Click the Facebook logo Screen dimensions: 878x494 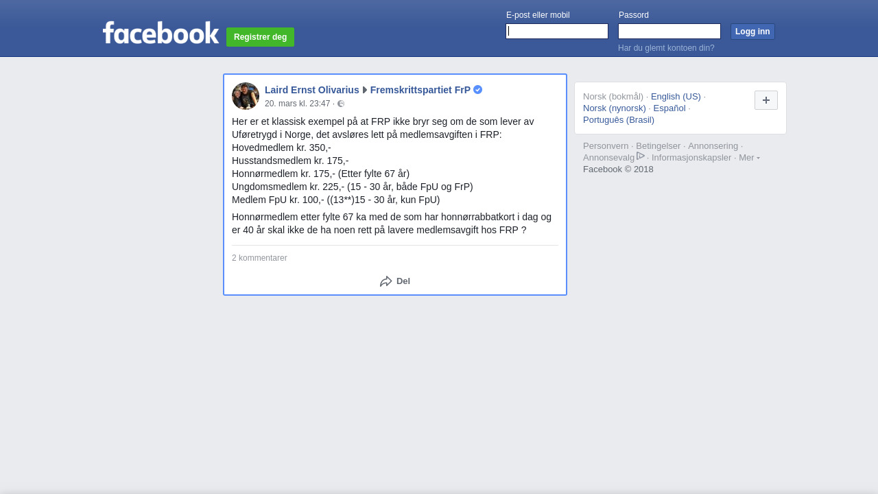(x=161, y=33)
